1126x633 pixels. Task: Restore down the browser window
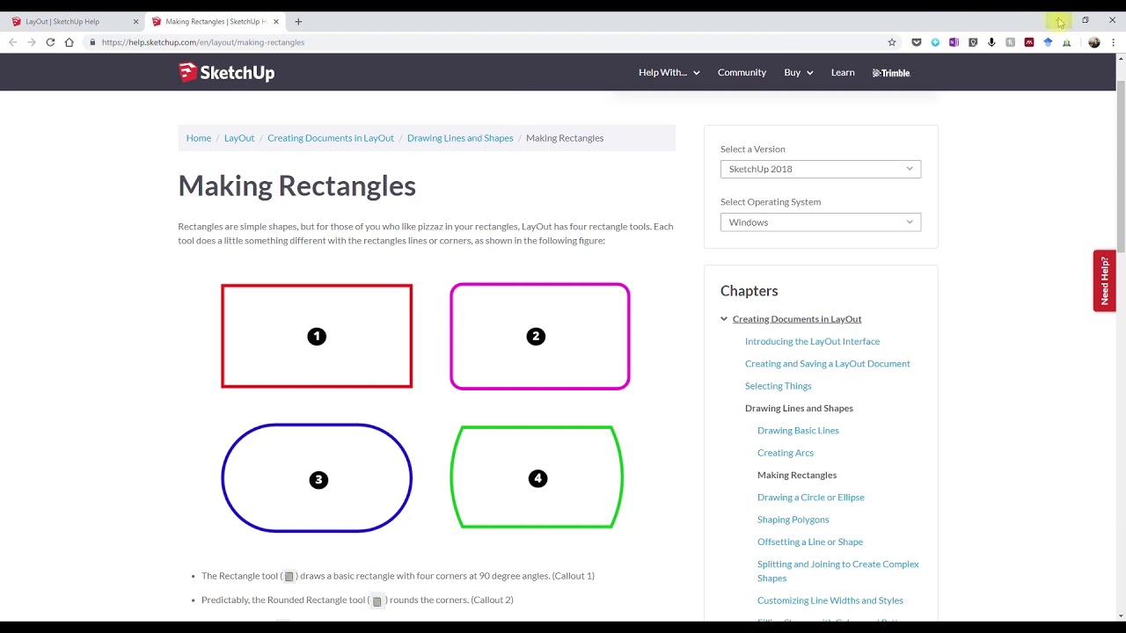point(1086,20)
